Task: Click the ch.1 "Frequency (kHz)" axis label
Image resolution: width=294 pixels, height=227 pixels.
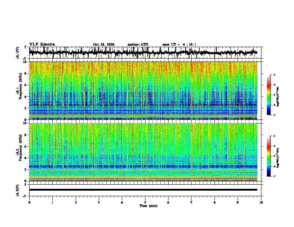Action: pos(20,86)
